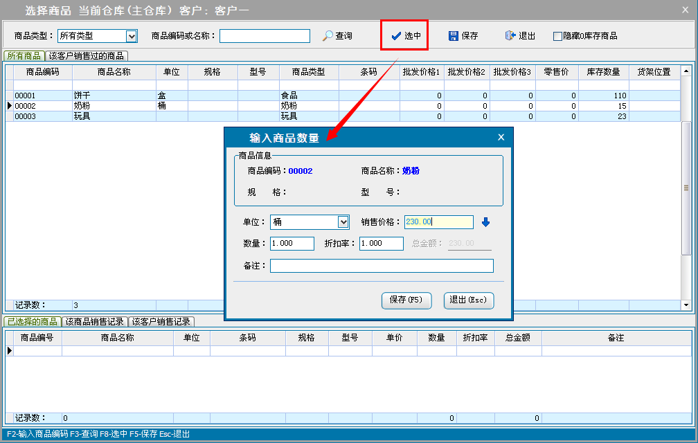Click the 退出 door exit icon
This screenshot has width=698, height=443.
[510, 36]
